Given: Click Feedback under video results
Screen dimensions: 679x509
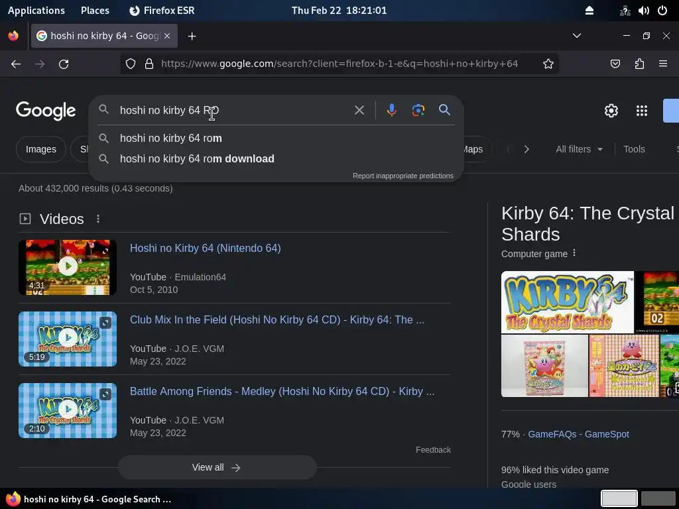Looking at the screenshot, I should (433, 450).
